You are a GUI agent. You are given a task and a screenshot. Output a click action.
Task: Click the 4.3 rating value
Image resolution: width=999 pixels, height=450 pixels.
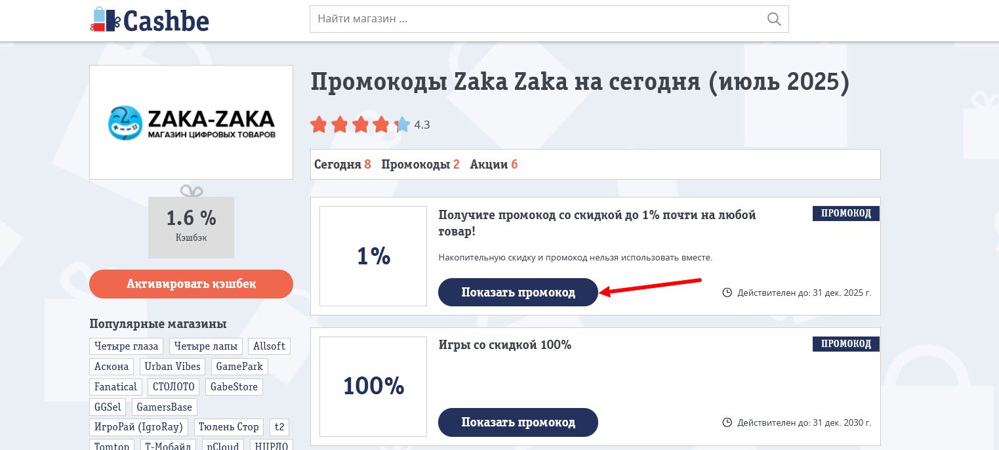click(x=422, y=125)
